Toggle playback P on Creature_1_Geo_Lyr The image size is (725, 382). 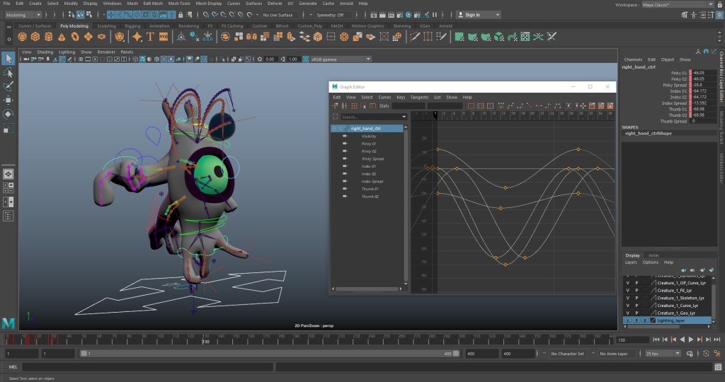point(636,313)
